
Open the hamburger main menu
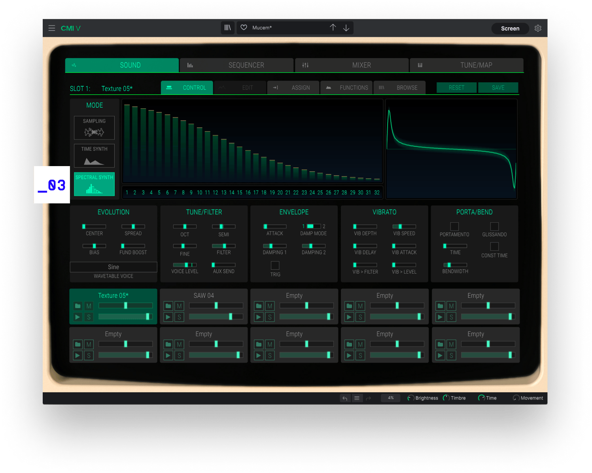coord(51,28)
